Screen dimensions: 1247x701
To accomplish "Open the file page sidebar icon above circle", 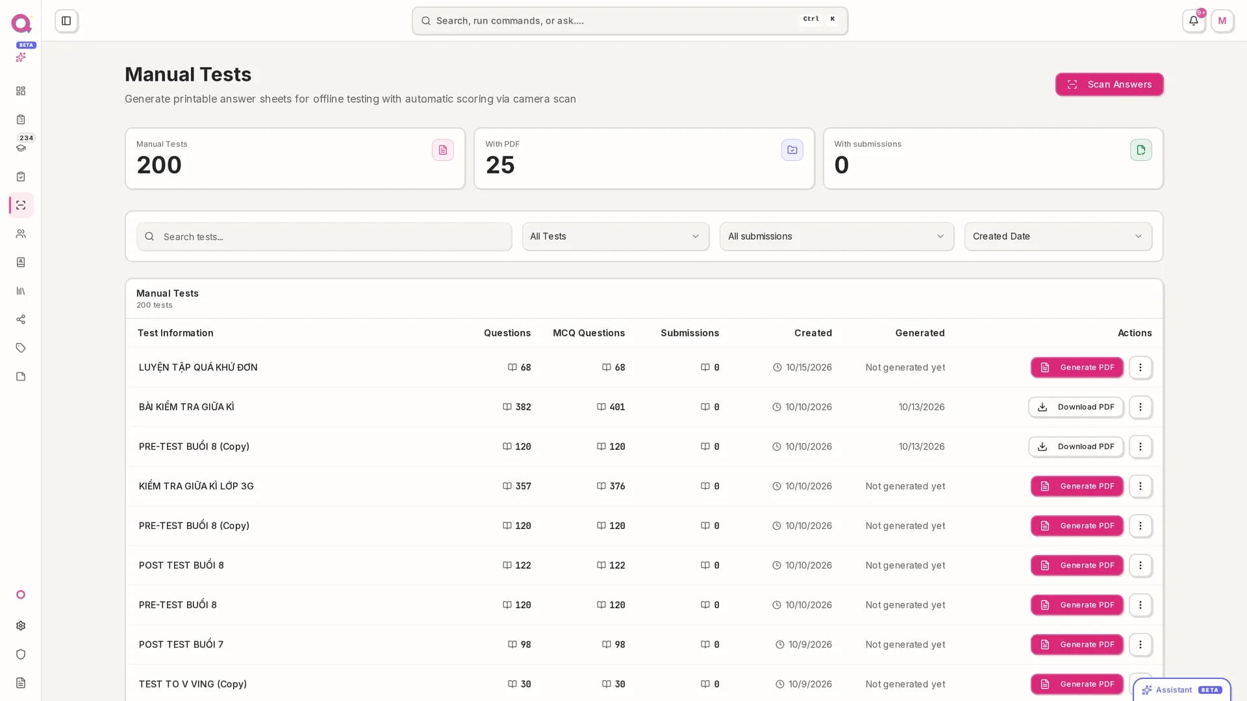I will click(x=21, y=376).
